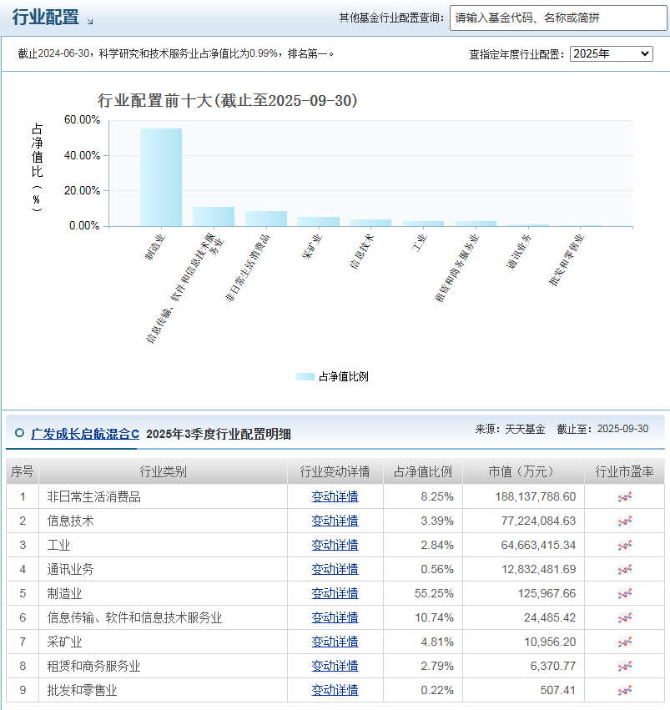Open P/E chart icon for 非日常生活消费品 row
Image resolution: width=670 pixels, height=710 pixels.
point(624,497)
